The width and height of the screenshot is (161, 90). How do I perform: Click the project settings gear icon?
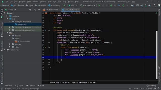(35, 10)
